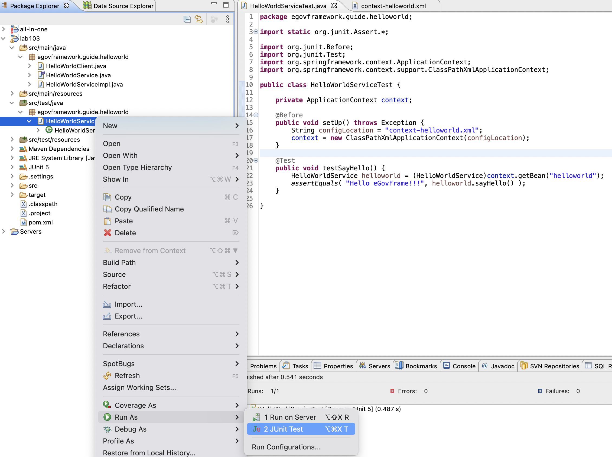The image size is (612, 457).
Task: Open pom.xml file in tree
Action: [x=40, y=222]
